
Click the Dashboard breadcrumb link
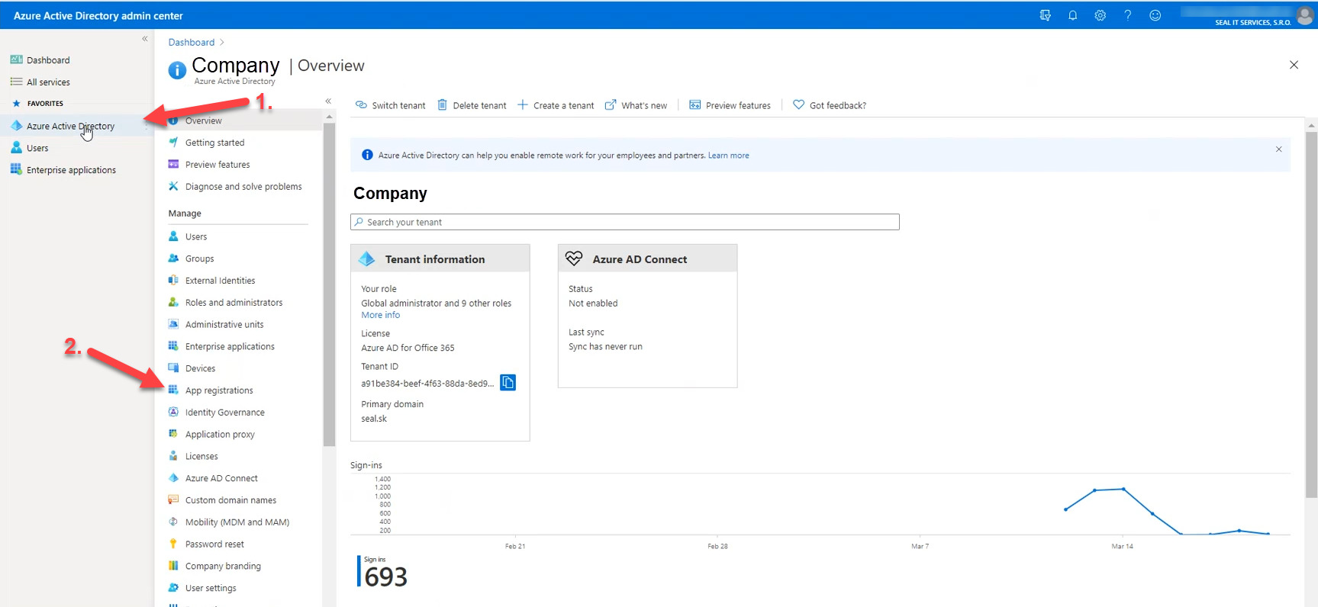tap(192, 43)
